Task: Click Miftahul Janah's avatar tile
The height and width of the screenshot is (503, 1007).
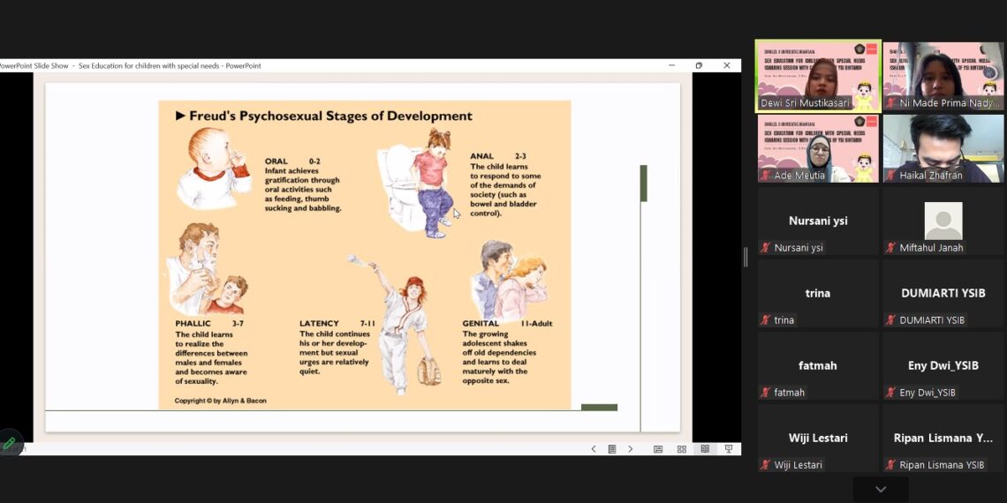Action: click(x=943, y=221)
